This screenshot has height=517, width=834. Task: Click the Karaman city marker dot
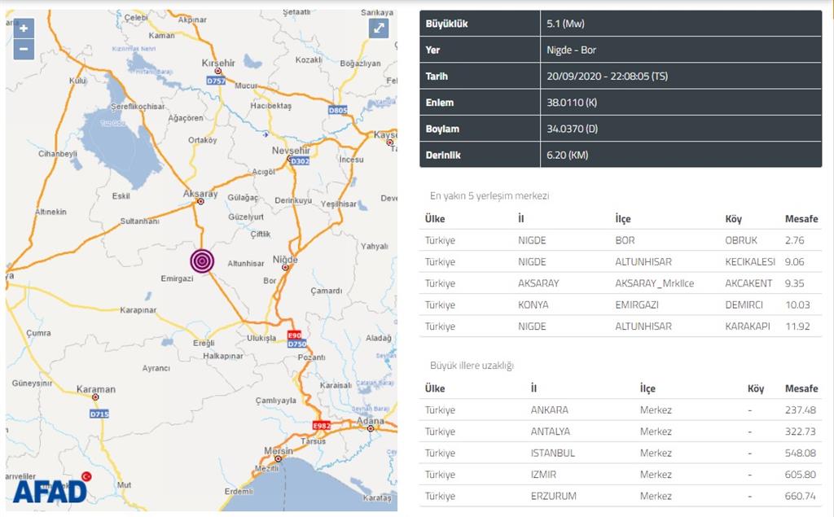coord(95,397)
